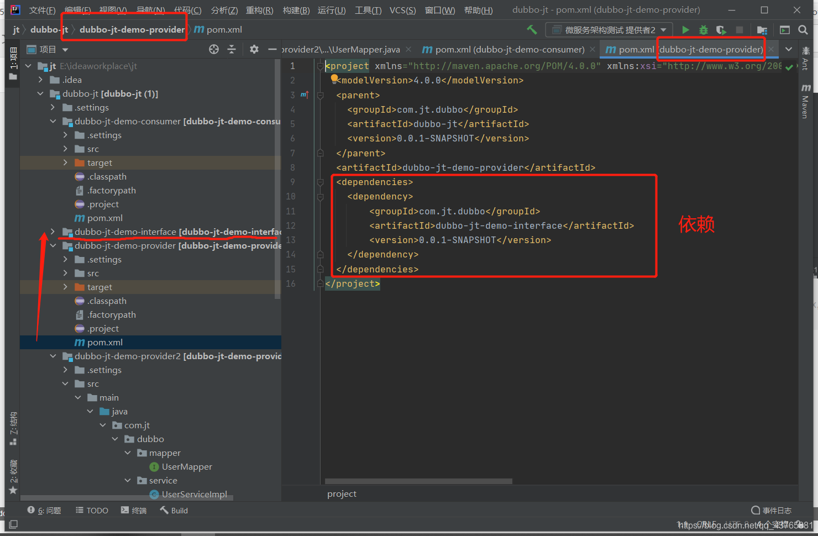Fold the parent element on line 3
The height and width of the screenshot is (536, 818).
320,95
